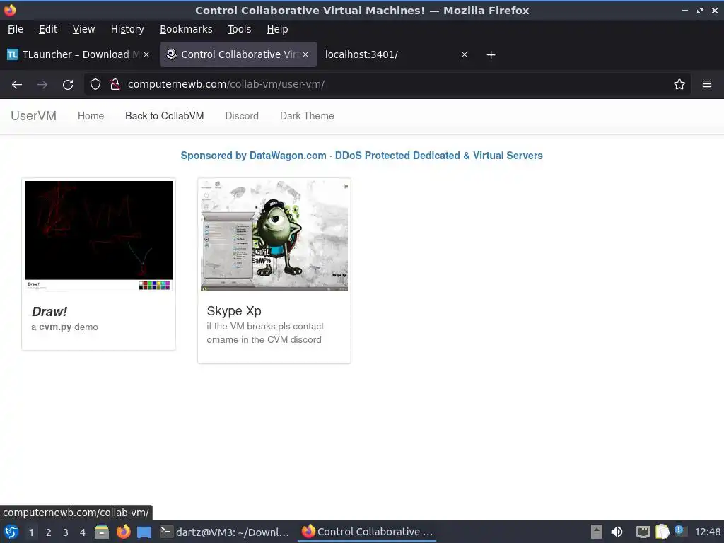Open the Tools menu
This screenshot has width=724, height=543.
tap(239, 29)
